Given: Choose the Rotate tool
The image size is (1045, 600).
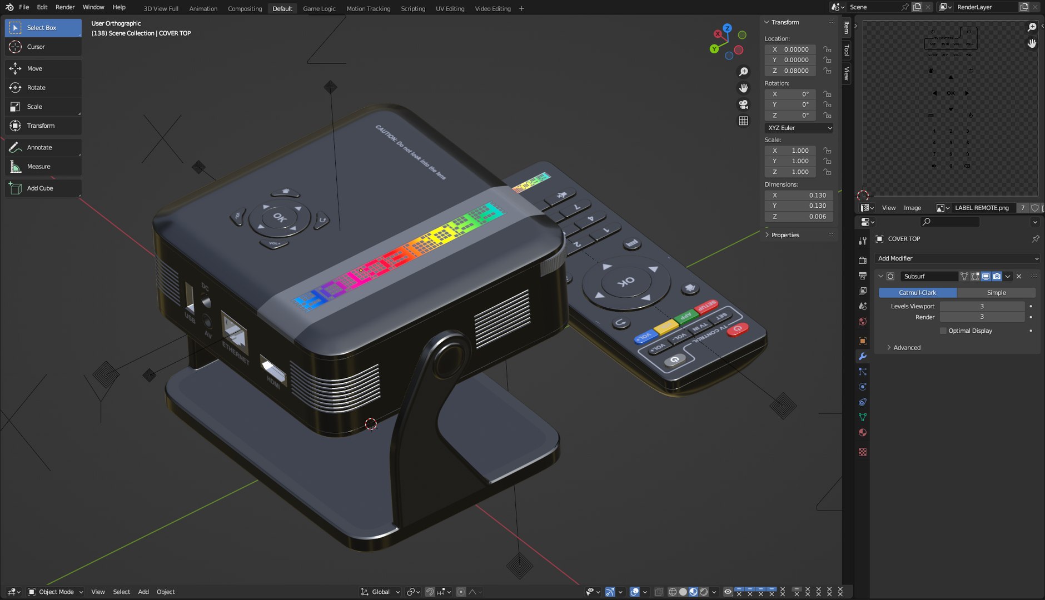Looking at the screenshot, I should click(x=43, y=87).
